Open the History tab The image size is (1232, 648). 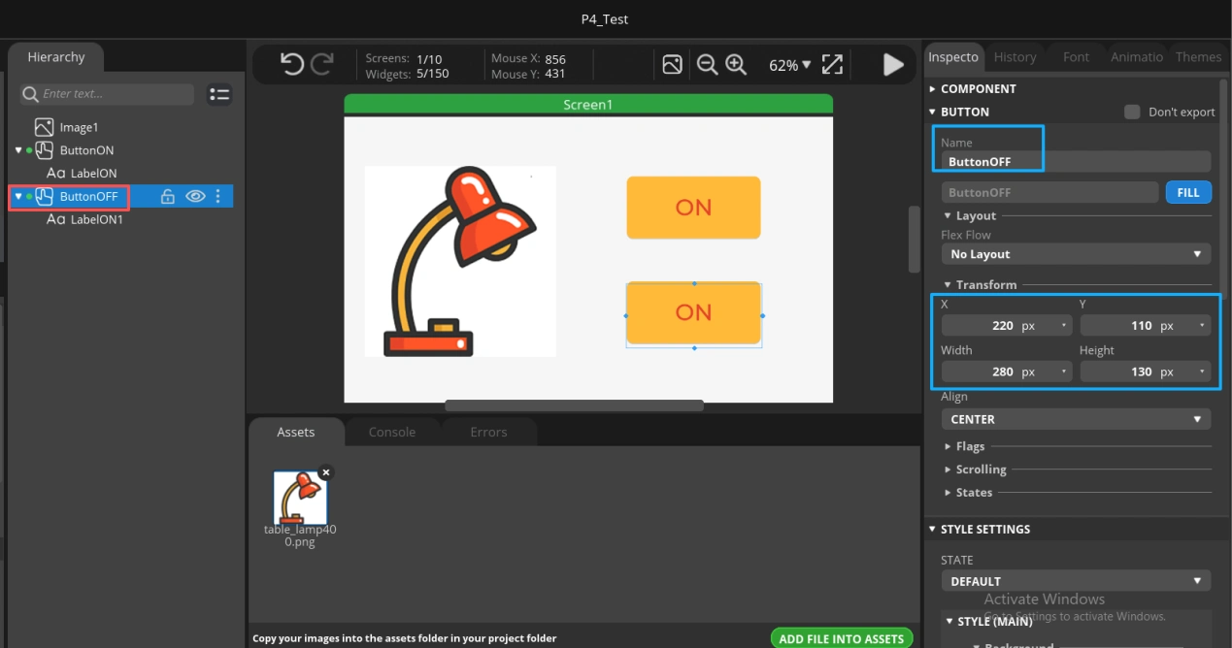pos(1015,57)
